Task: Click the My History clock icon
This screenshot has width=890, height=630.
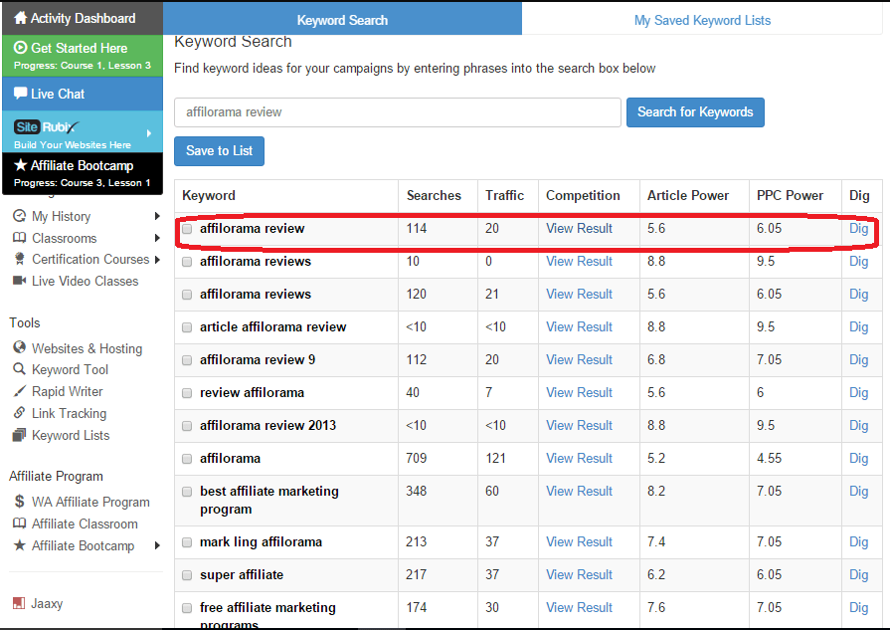Action: 19,216
